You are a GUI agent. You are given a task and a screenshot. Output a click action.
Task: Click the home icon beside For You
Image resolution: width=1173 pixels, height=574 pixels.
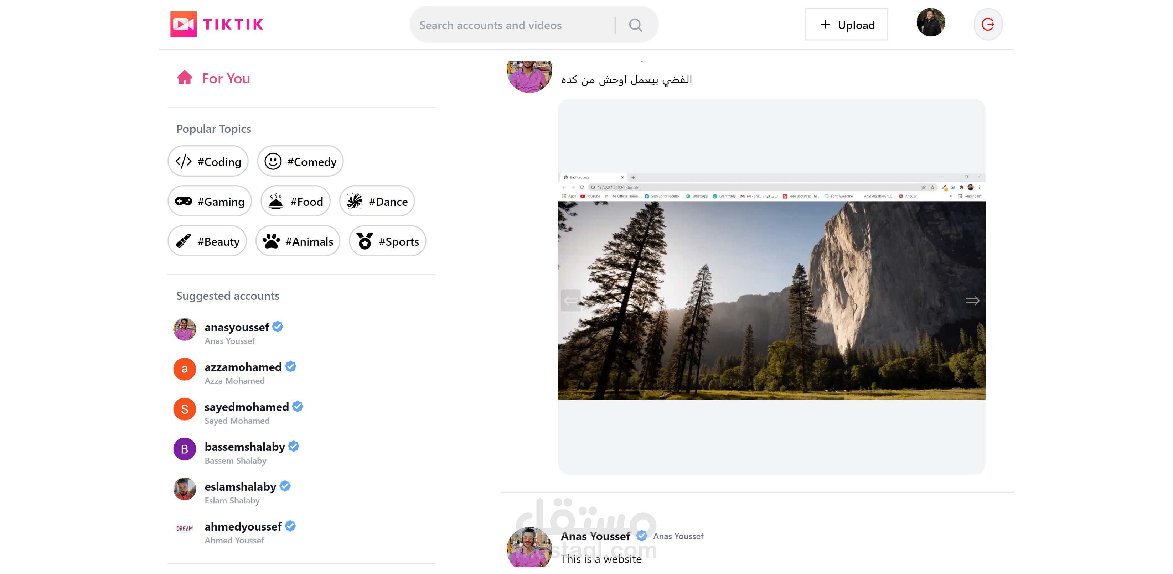(185, 77)
